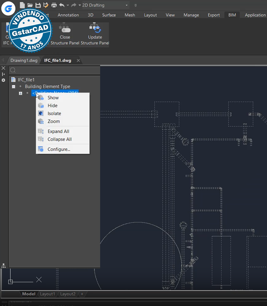Print the drawing with the Plot icon
This screenshot has width=267, height=306.
54,5
